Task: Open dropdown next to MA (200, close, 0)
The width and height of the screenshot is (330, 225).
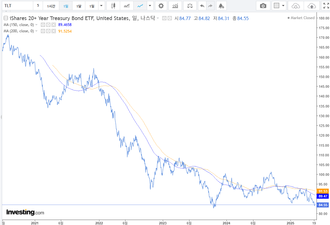Action: [x=36, y=31]
